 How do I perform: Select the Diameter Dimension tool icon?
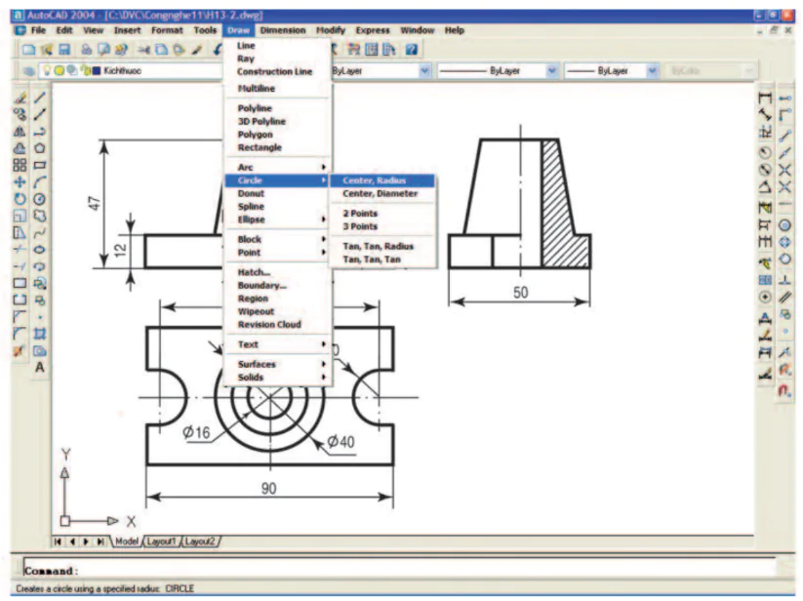pos(765,170)
